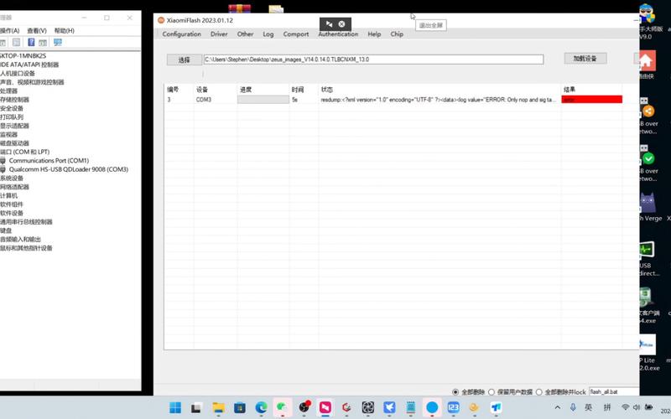Click the 结果 column header
Image resolution: width=671 pixels, height=419 pixels.
(x=570, y=90)
